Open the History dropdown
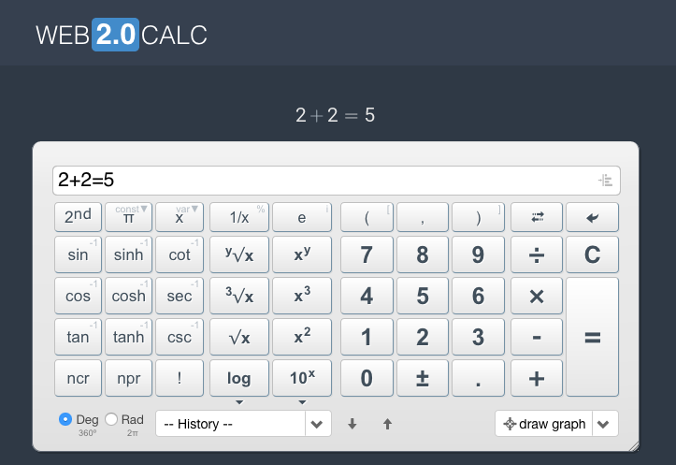 click(243, 424)
